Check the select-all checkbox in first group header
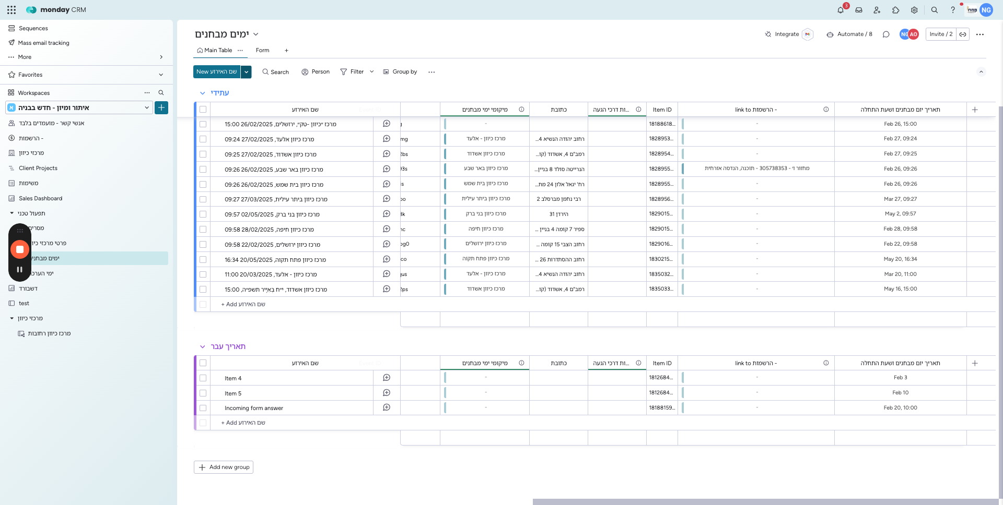This screenshot has width=1003, height=505. click(x=203, y=110)
